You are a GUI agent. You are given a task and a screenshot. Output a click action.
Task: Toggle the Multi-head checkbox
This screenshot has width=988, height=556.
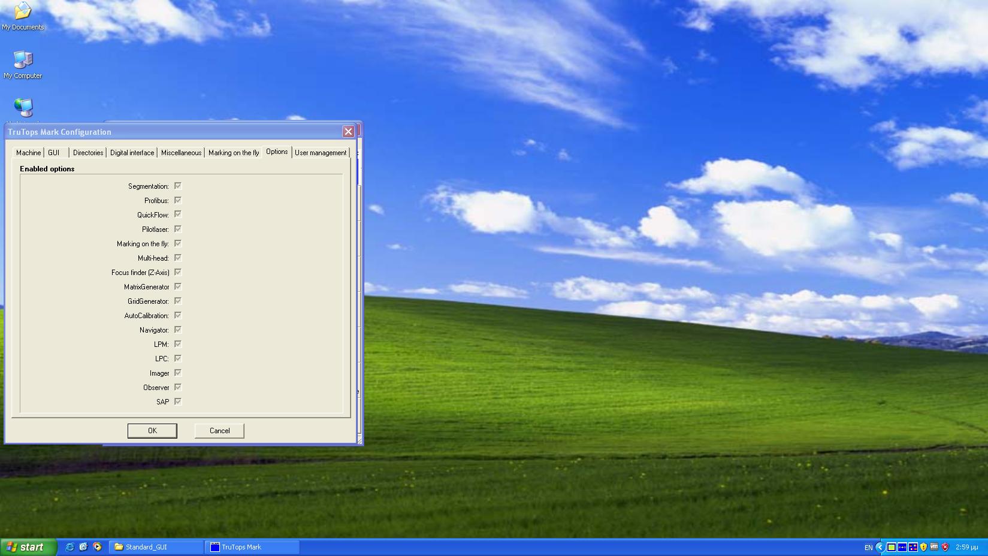[178, 258]
